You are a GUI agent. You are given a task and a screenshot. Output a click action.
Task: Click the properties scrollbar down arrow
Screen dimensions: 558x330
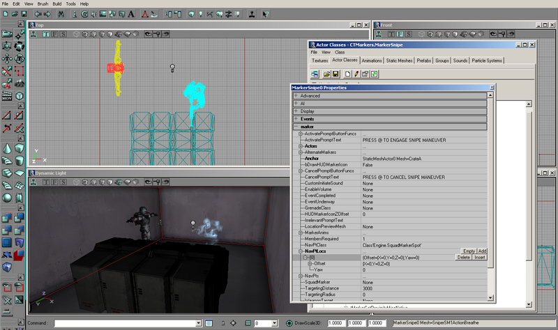click(x=490, y=298)
